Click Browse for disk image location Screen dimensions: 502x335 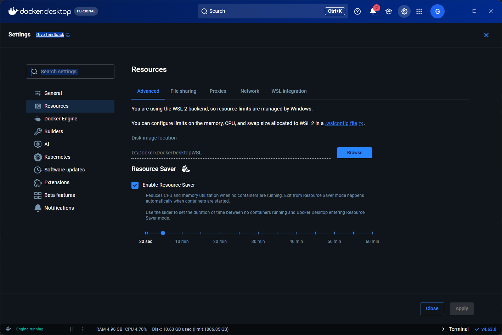tap(355, 153)
